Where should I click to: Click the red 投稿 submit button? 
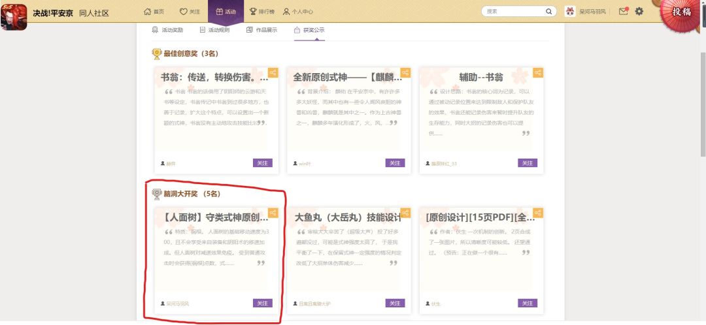682,12
